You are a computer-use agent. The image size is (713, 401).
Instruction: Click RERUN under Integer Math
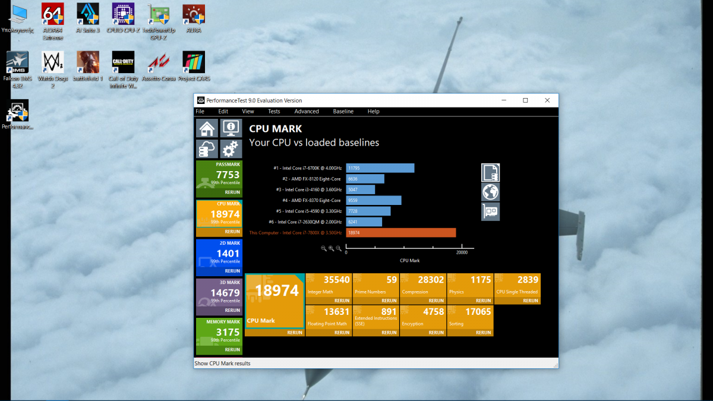coord(342,301)
